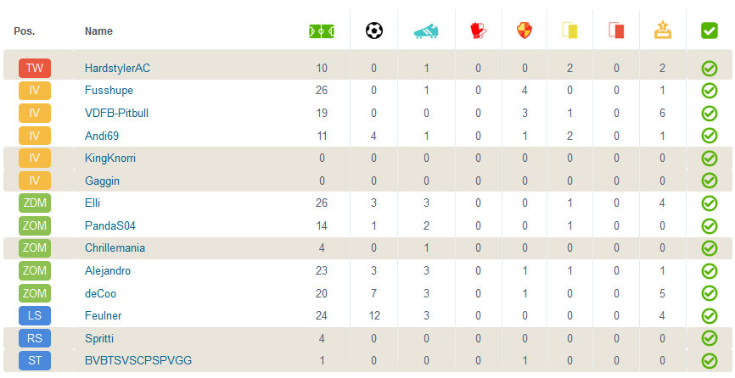Click the green ZDM position badge

[34, 203]
